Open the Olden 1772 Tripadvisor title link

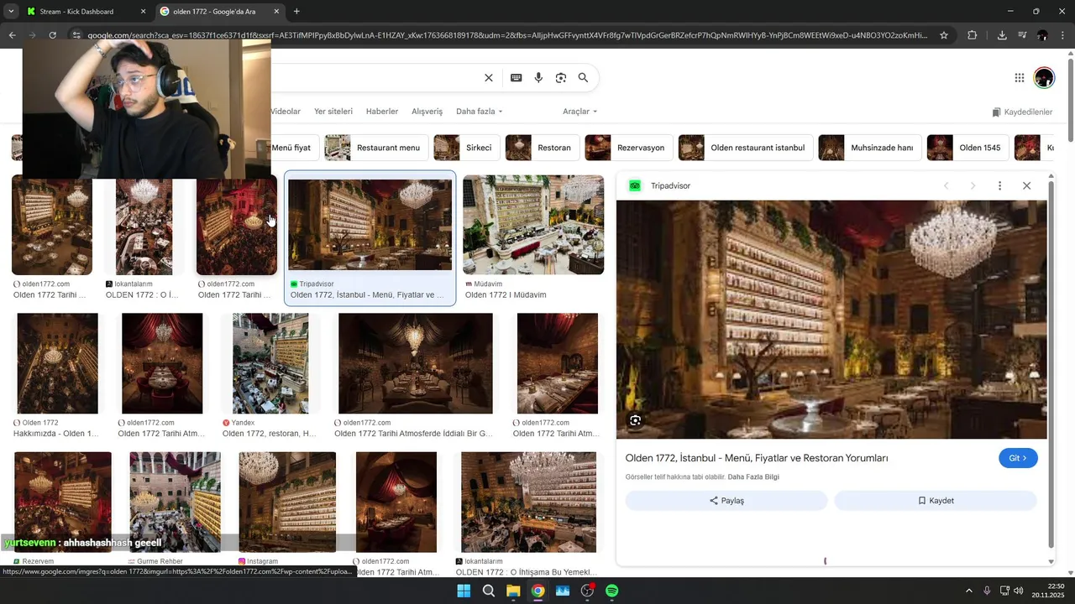tap(757, 458)
